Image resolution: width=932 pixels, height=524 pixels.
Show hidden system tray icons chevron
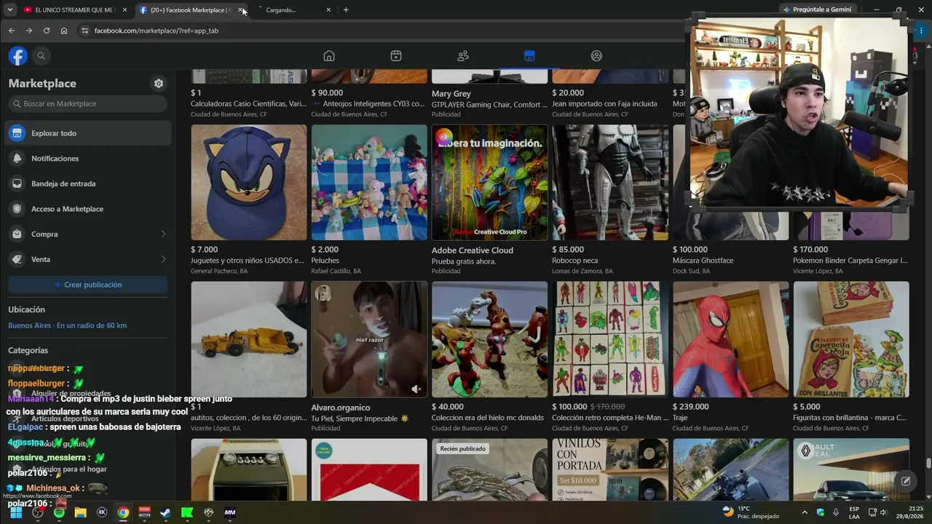point(805,512)
